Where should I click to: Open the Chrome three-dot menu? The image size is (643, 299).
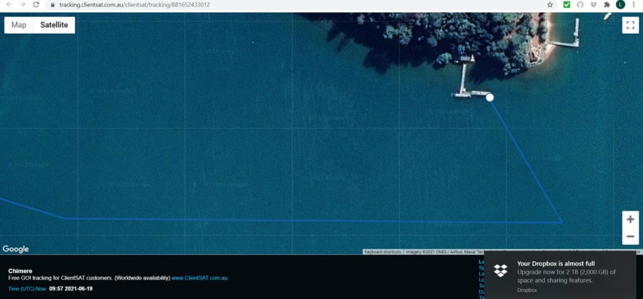tap(634, 4)
